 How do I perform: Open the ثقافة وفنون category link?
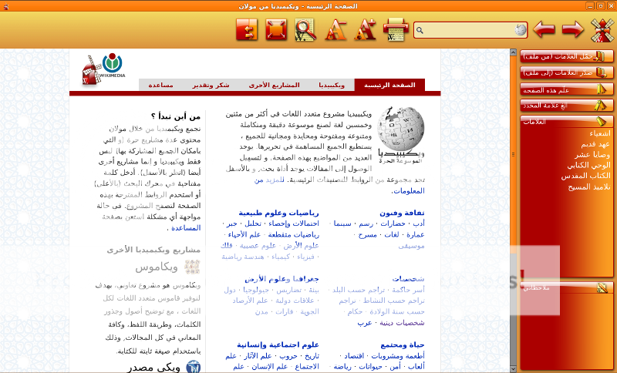tap(402, 213)
